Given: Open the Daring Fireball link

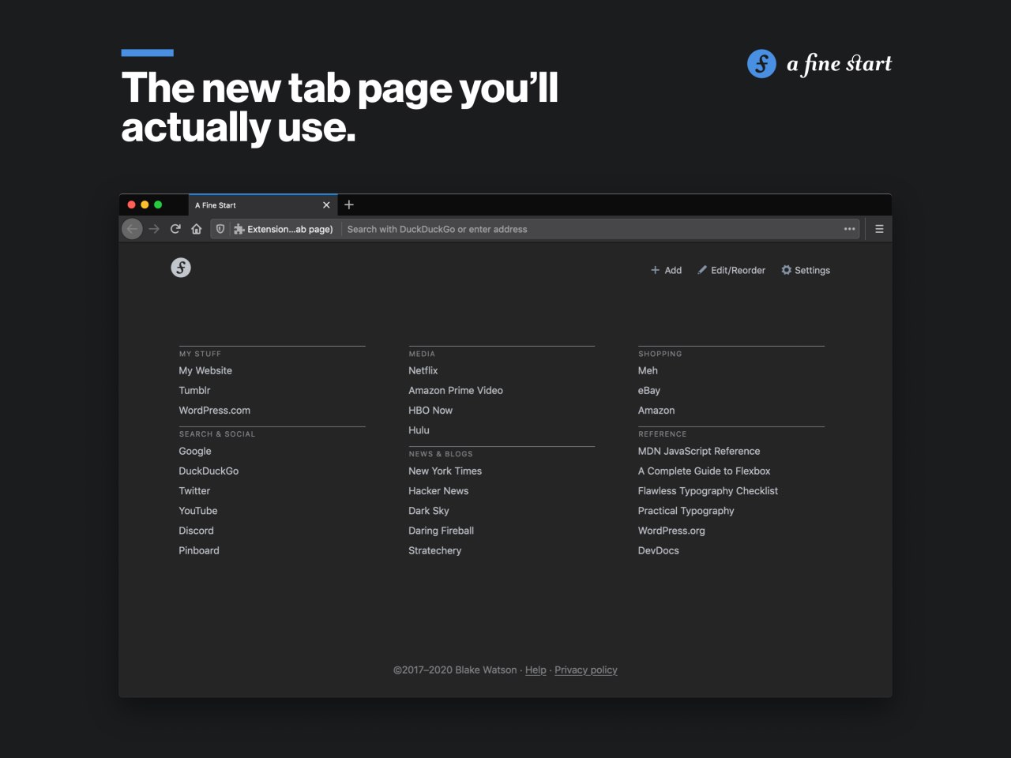Looking at the screenshot, I should tap(442, 531).
